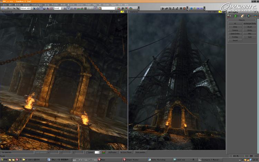This screenshot has height=162, width=259.
Task: Click the green bars icon in the right toolbar
Action: click(194, 8)
